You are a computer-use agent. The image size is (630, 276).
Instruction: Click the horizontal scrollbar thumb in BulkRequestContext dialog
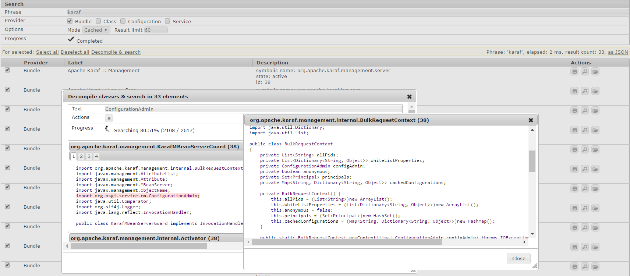tap(347, 242)
